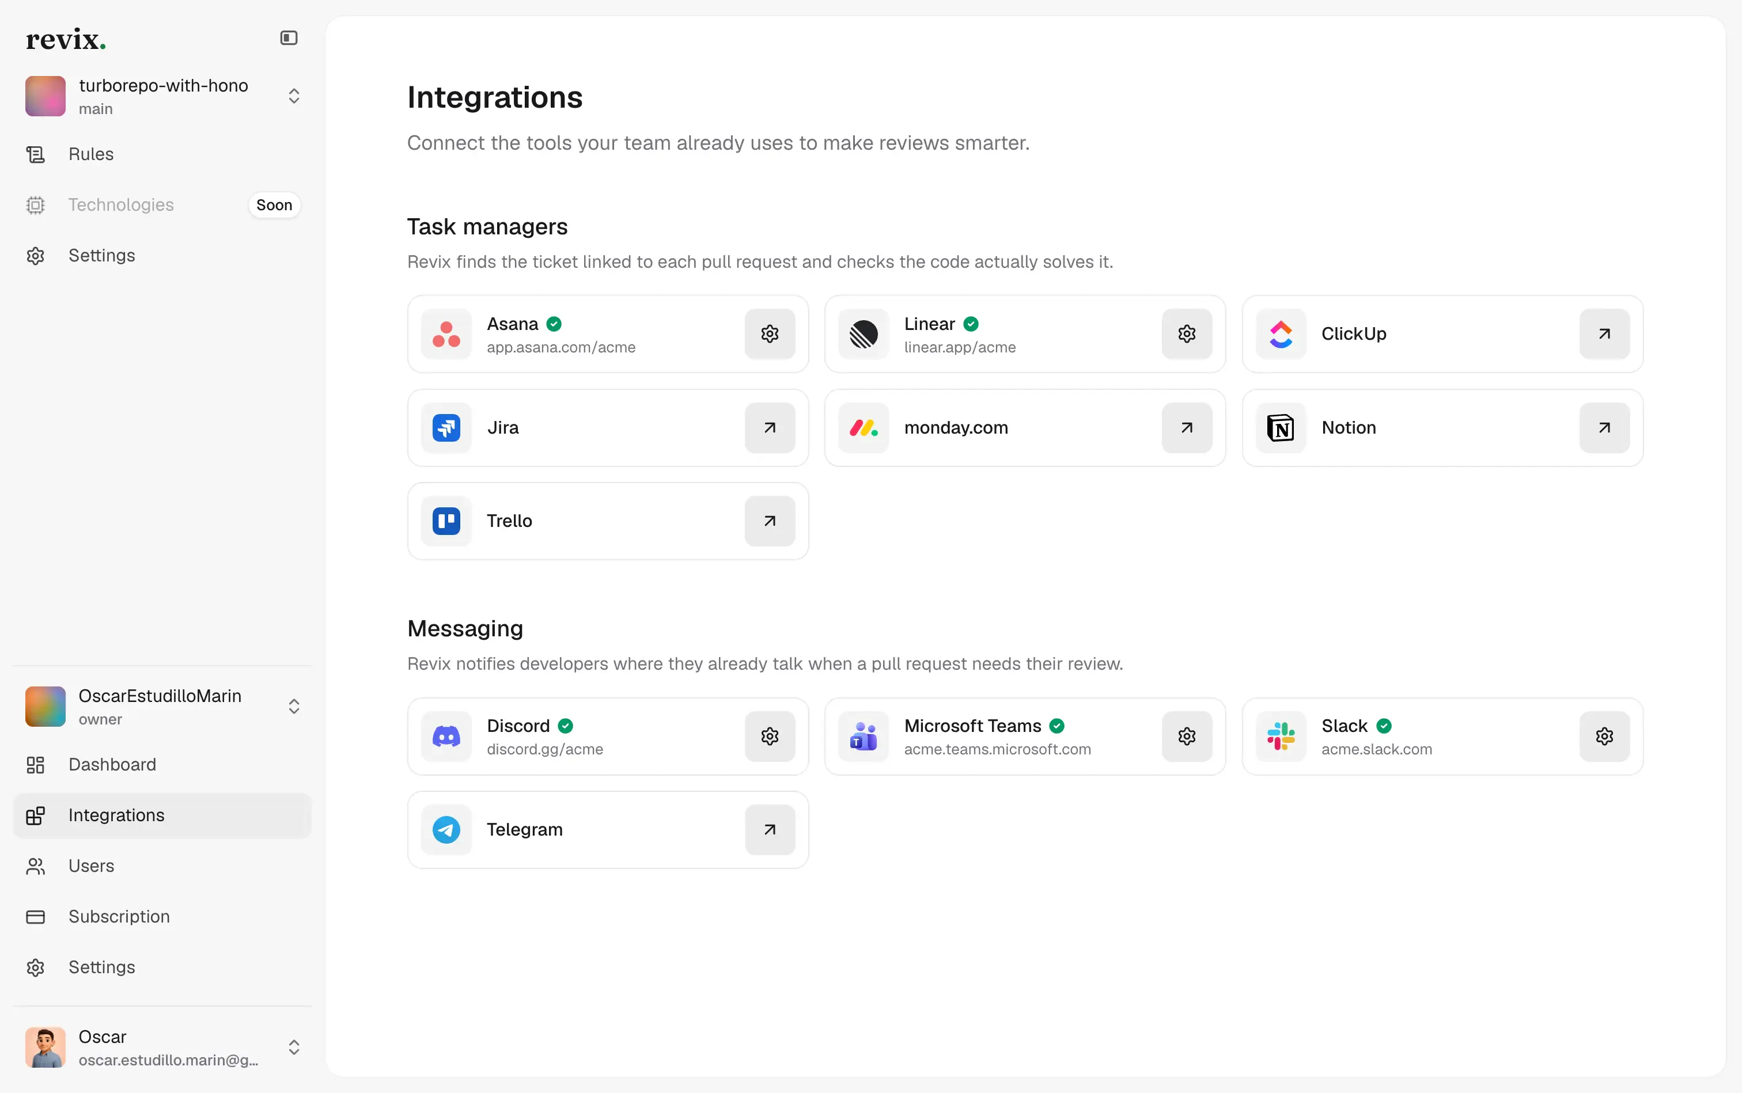The height and width of the screenshot is (1093, 1742).
Task: Click the Technologies item marked Soon
Action: 162,204
